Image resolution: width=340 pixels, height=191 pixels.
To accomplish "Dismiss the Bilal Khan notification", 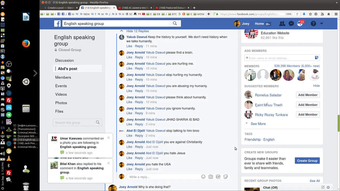I will 108,163.
